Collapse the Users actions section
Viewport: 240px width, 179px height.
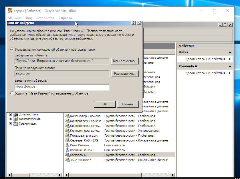(229, 52)
